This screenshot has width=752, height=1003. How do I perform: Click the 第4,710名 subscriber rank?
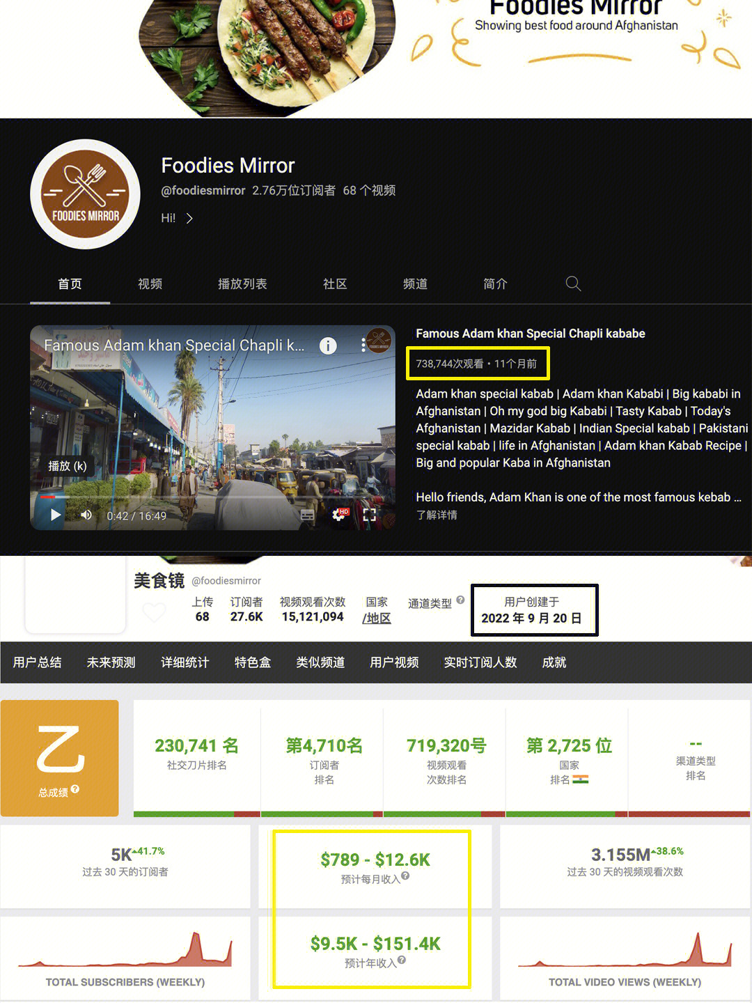point(324,746)
